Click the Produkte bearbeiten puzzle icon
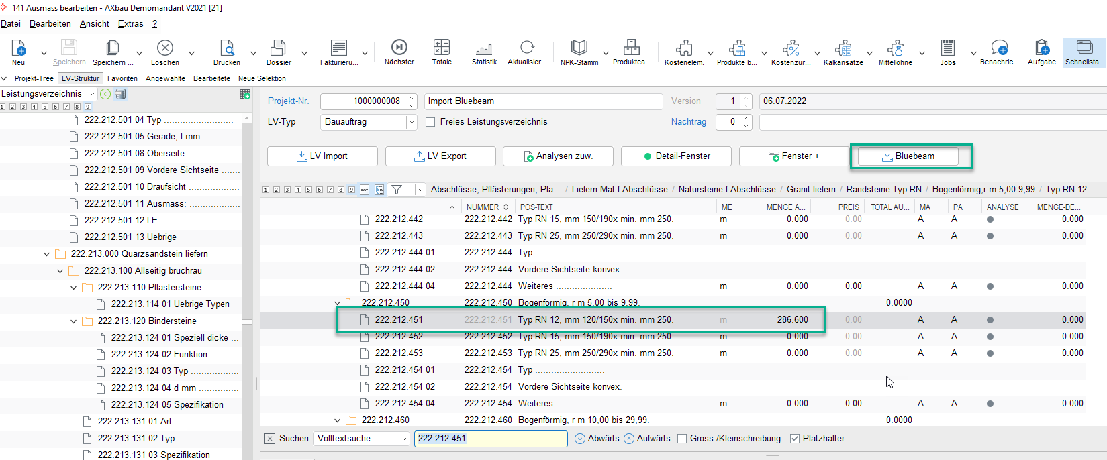1107x460 pixels. (737, 48)
